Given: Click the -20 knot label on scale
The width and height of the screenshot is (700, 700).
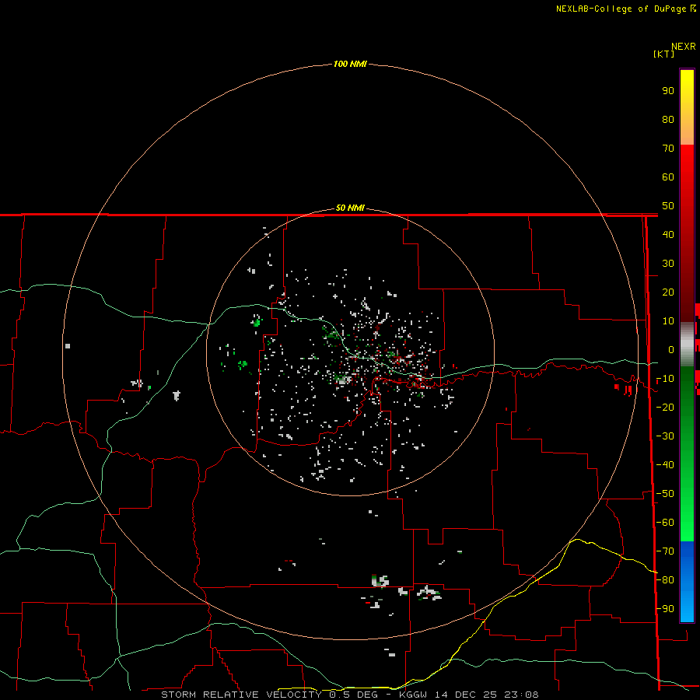Looking at the screenshot, I should coord(665,408).
